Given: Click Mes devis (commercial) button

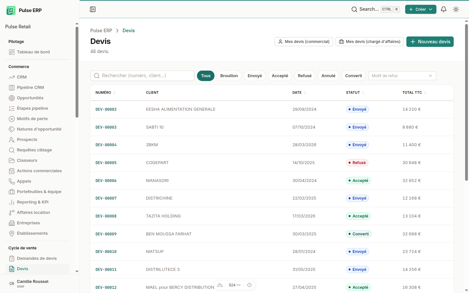Looking at the screenshot, I should pyautogui.click(x=304, y=42).
